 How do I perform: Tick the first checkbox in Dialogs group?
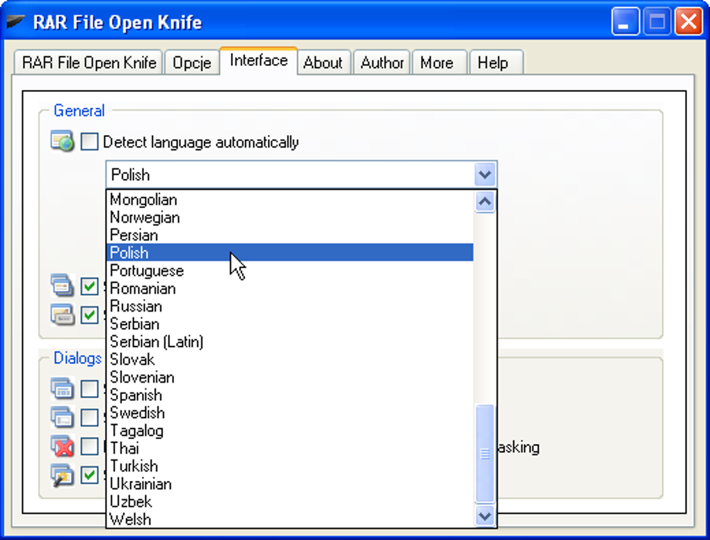coord(89,388)
